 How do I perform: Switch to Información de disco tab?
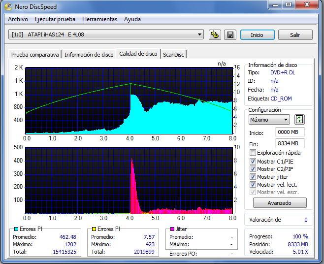[89, 55]
